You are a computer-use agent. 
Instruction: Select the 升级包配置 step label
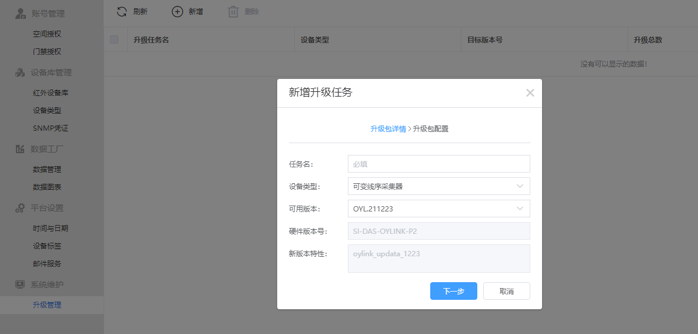point(430,129)
